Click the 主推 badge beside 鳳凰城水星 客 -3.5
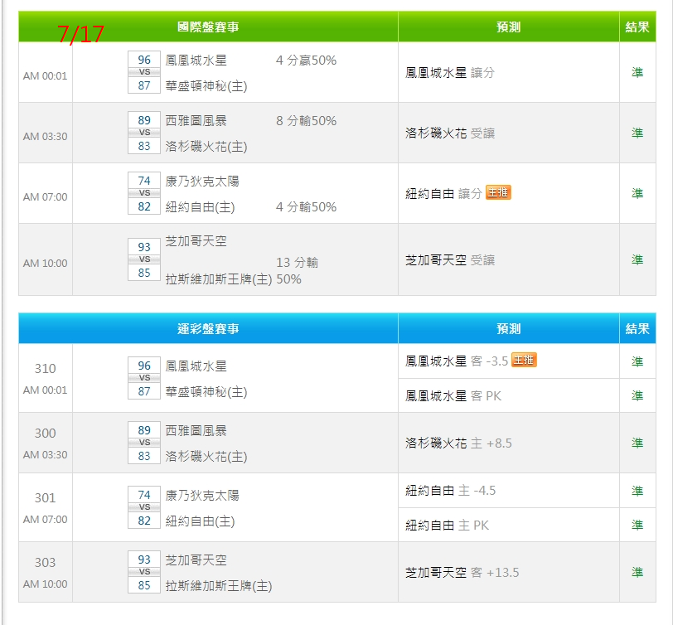The height and width of the screenshot is (625, 673). tap(524, 360)
